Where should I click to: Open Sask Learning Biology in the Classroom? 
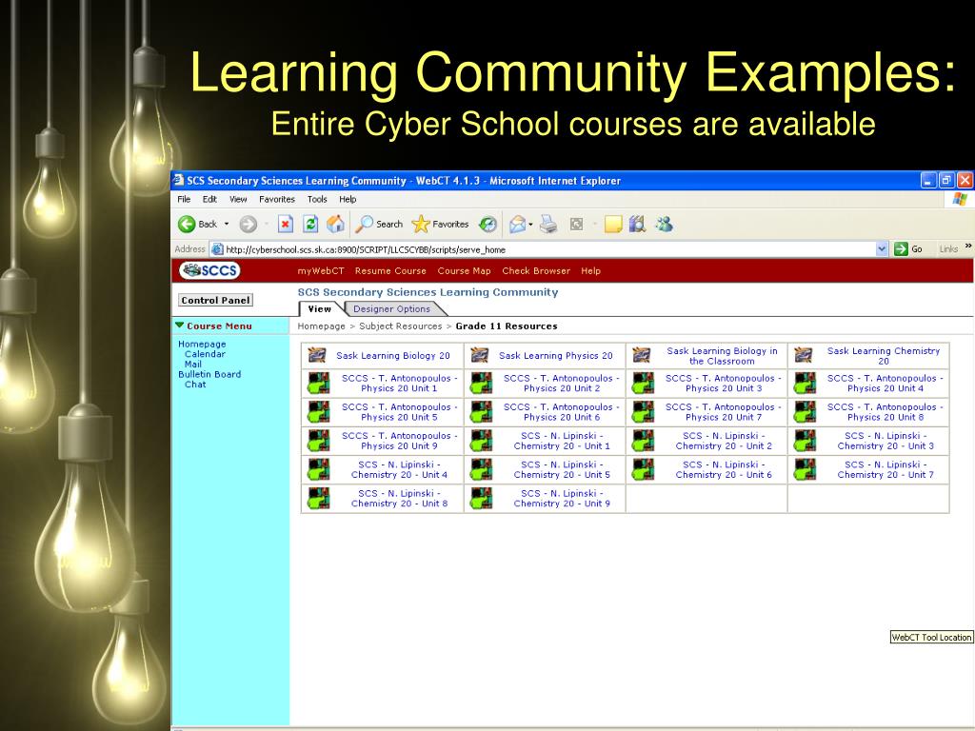click(722, 356)
